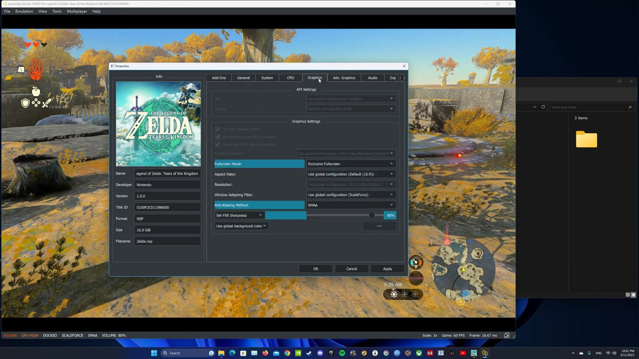This screenshot has height=359, width=639.
Task: Toggle Accelerate ASTC texture decoding checkbox
Action: (x=218, y=145)
